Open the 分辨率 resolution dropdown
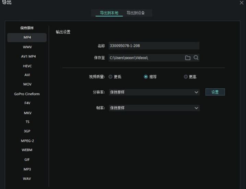This screenshot has height=189, width=246. [x=154, y=92]
